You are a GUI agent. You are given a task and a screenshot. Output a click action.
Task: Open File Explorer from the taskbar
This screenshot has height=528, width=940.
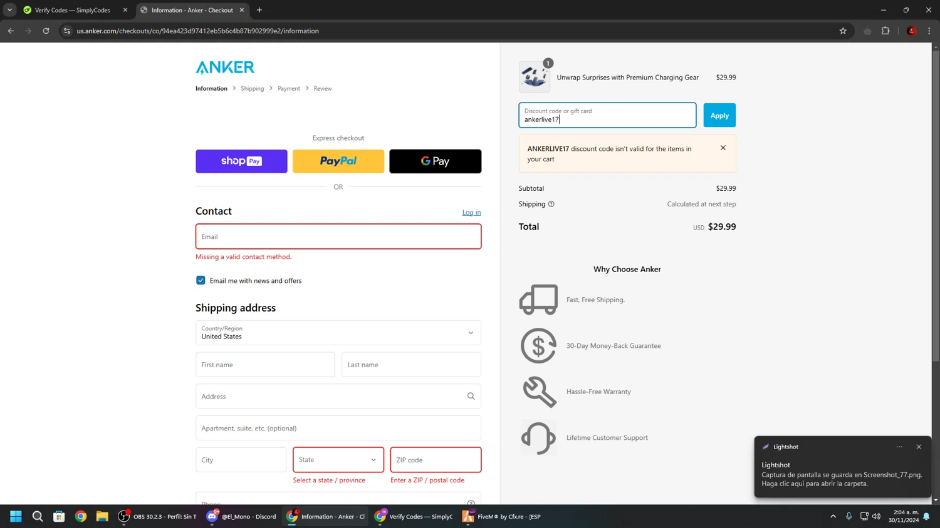click(x=102, y=517)
